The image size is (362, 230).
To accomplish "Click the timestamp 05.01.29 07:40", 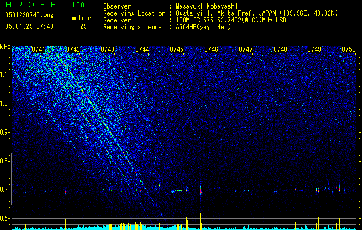I will click(x=29, y=26).
